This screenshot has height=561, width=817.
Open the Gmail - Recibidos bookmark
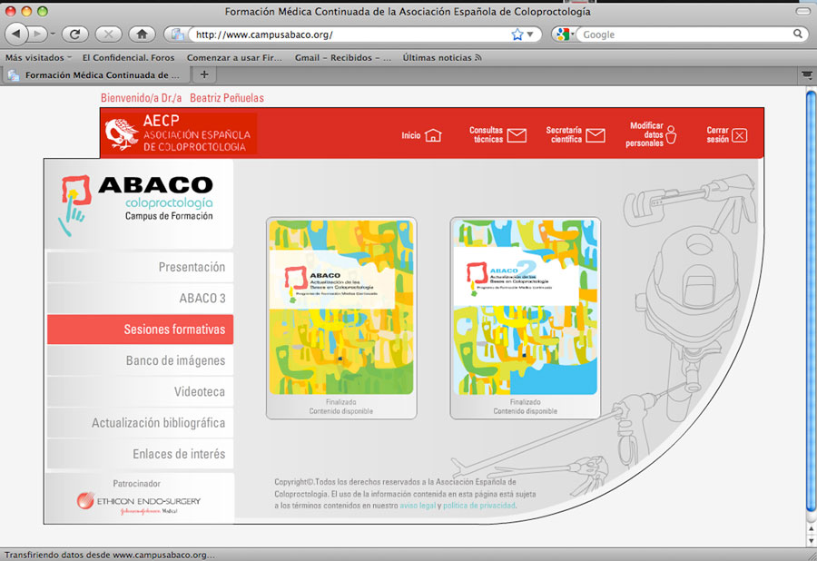(343, 58)
